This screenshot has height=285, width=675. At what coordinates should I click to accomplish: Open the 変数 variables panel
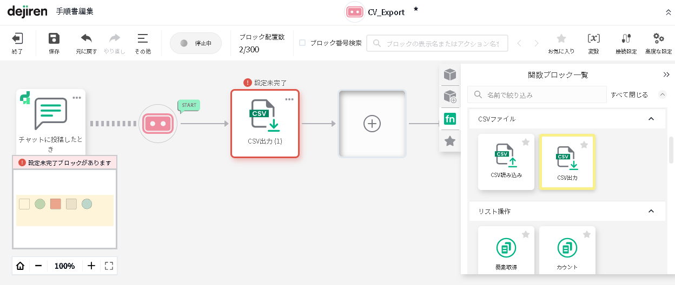click(593, 39)
